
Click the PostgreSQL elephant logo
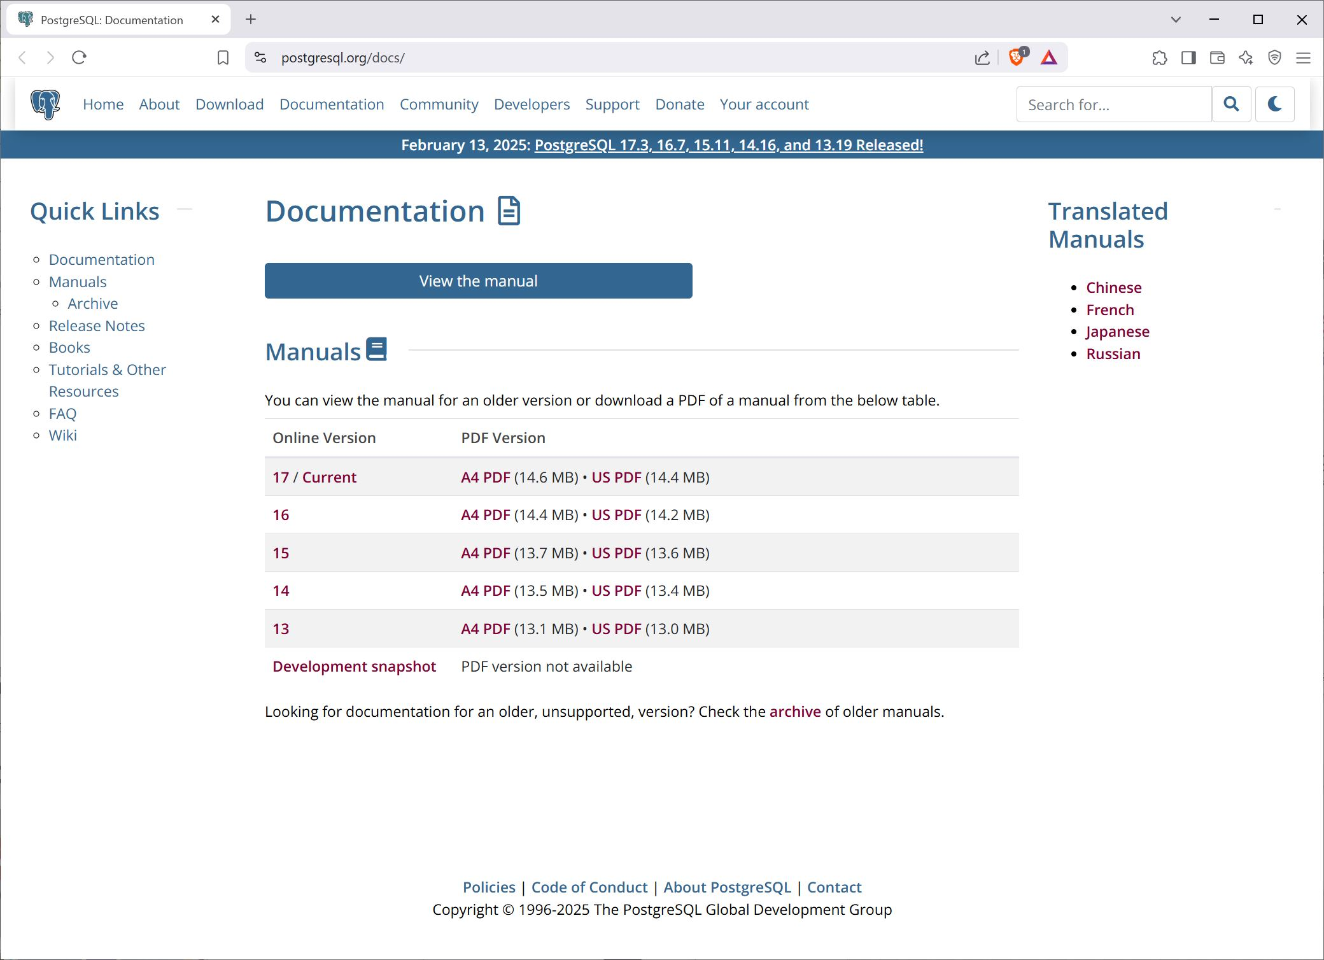tap(45, 104)
